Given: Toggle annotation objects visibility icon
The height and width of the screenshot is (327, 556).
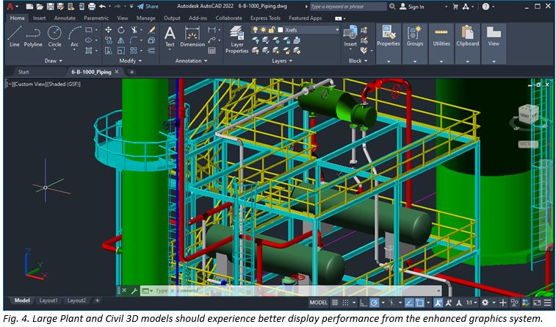Looking at the screenshot, I should (x=438, y=303).
